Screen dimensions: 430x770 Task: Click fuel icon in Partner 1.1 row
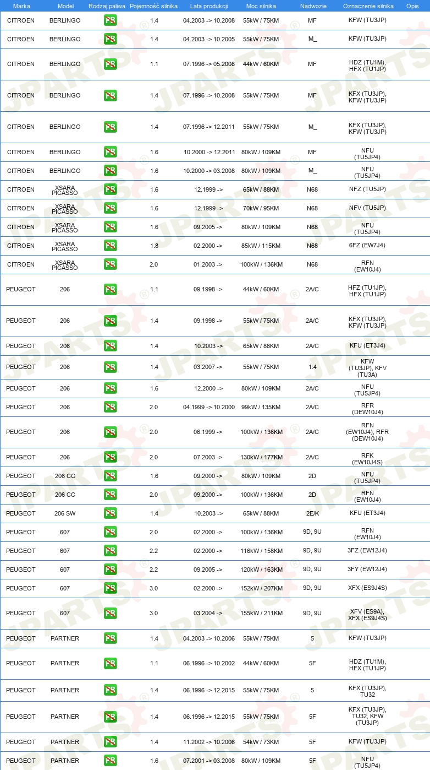tap(110, 663)
